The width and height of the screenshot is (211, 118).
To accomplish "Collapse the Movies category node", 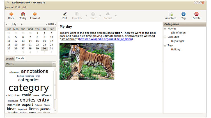I will tap(165, 28).
